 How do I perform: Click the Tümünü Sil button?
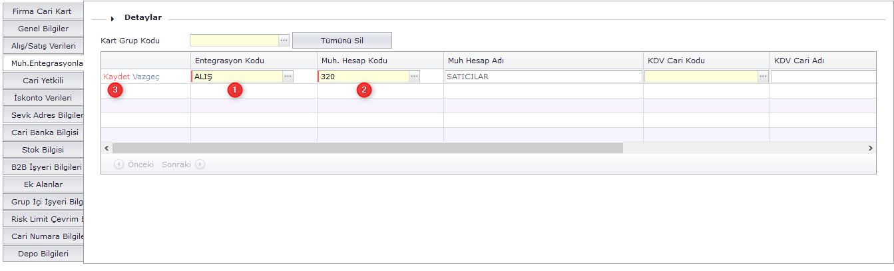[x=342, y=40]
